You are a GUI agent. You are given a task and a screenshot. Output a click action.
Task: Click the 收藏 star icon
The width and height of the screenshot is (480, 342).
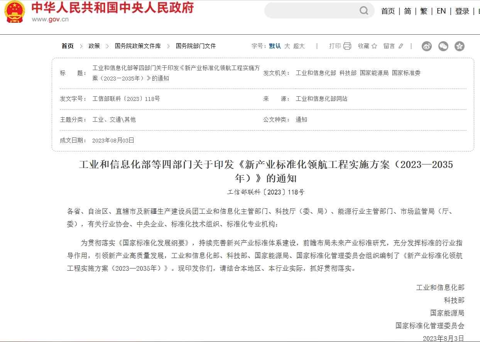point(374,46)
